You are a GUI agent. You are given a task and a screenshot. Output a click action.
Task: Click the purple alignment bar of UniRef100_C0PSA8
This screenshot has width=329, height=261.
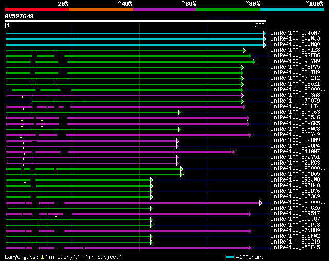point(124,96)
